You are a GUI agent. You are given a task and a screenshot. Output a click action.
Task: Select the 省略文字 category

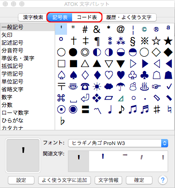[x=28, y=89]
